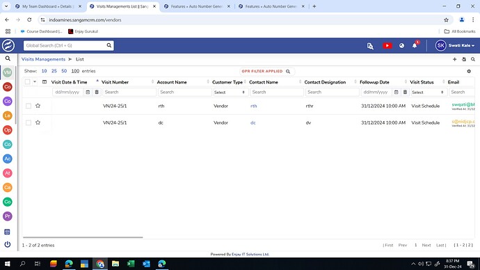Screen dimensions: 480x270
Task: Click the column chooser icon in the header
Action: 45,81
